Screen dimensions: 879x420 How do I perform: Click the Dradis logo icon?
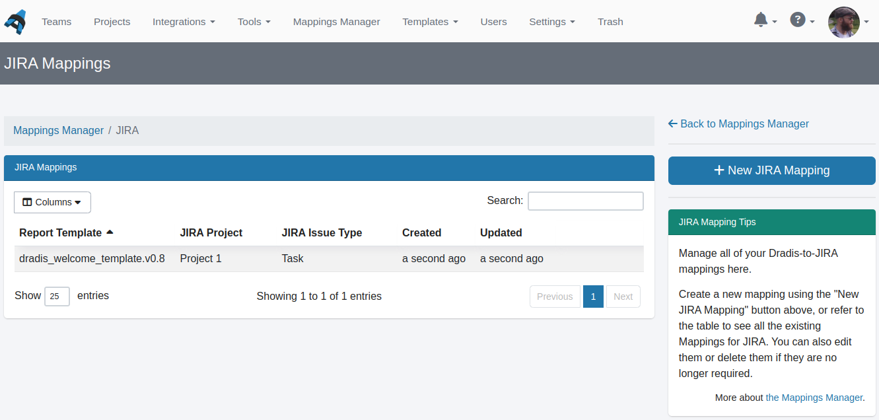tap(15, 21)
